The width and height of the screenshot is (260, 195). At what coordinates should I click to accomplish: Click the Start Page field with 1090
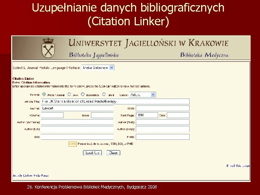147,115
